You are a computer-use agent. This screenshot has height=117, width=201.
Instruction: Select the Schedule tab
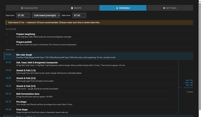coord(123,8)
